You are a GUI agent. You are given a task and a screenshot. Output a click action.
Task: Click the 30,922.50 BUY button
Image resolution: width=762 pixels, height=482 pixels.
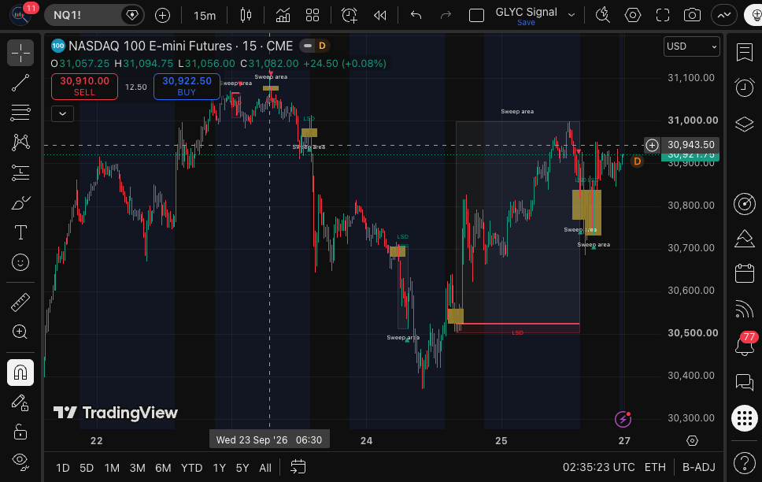[187, 87]
